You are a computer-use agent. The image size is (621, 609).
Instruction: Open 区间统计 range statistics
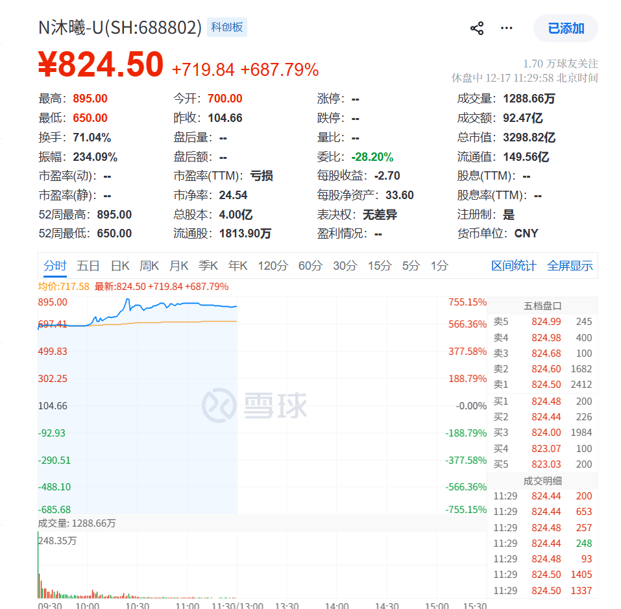pos(514,266)
